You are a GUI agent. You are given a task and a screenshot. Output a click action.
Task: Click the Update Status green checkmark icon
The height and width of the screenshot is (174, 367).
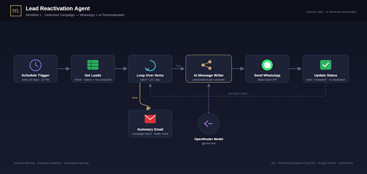326,65
